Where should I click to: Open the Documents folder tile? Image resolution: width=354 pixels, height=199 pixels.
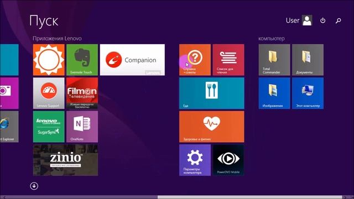[x=308, y=60]
